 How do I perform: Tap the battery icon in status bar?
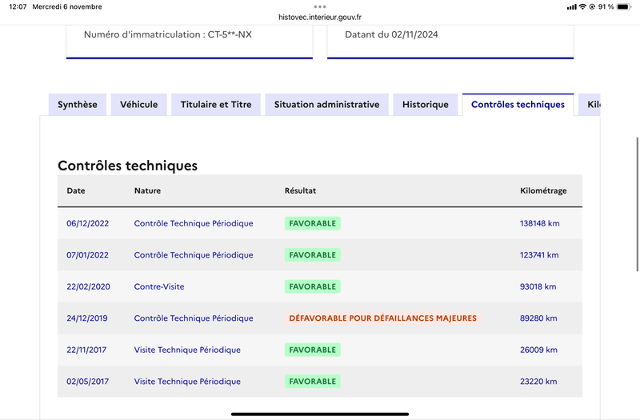pos(624,6)
